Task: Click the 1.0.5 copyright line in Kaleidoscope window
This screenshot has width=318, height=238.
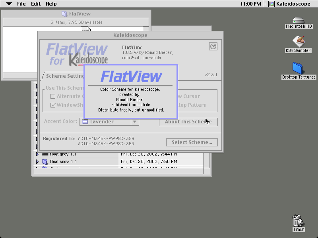Action: [x=148, y=52]
